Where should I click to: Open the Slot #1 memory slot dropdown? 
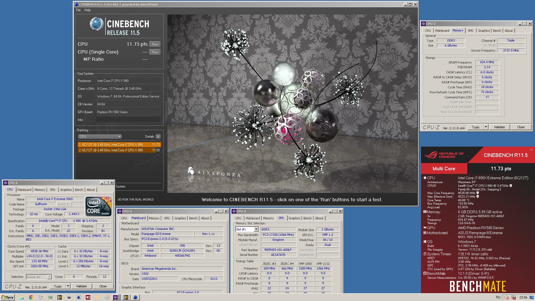pos(256,229)
